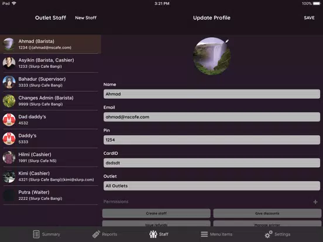323x242 pixels.
Task: Open the Outlet 'All Outlets' selector
Action: (212, 186)
